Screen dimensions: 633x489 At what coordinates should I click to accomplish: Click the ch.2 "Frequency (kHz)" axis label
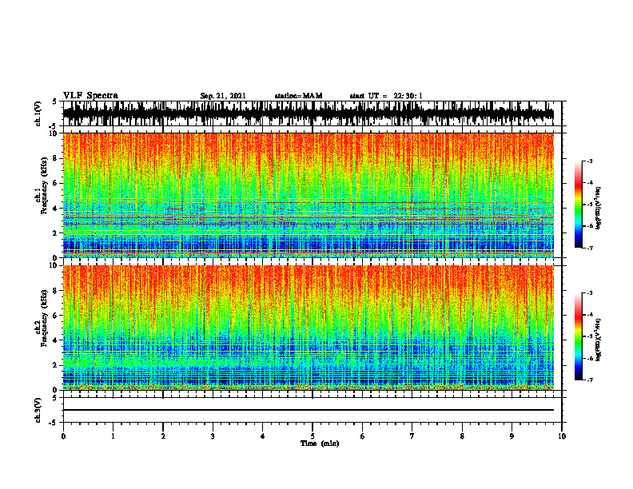tap(43, 318)
